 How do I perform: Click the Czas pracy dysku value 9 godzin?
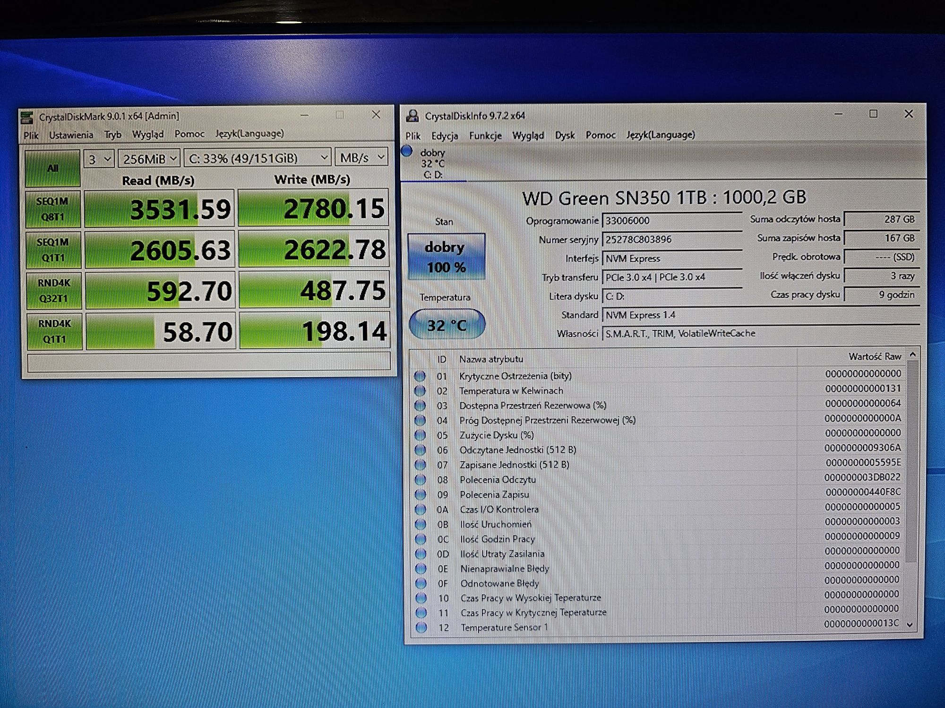pos(882,295)
